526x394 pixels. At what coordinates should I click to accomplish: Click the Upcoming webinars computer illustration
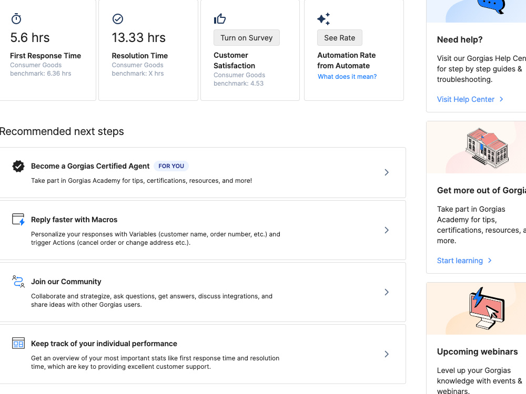point(487,308)
